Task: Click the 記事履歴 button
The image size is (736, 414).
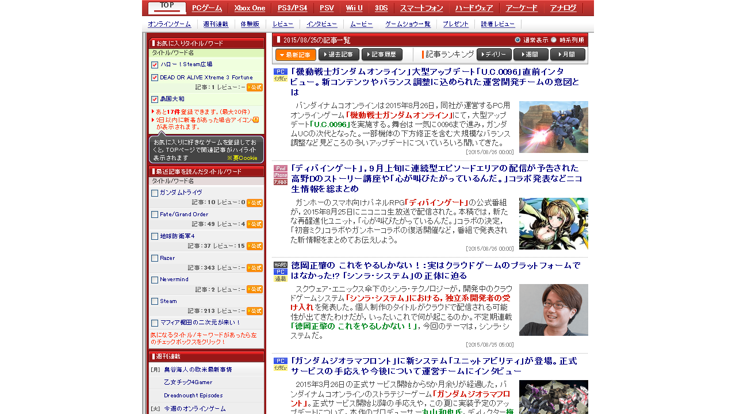Action: point(382,55)
